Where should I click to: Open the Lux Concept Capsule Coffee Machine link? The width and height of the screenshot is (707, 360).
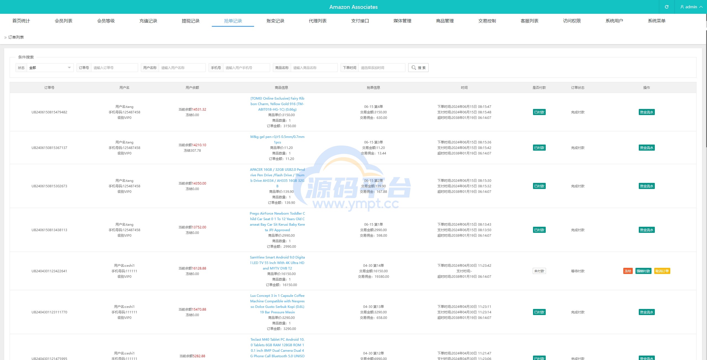(277, 304)
